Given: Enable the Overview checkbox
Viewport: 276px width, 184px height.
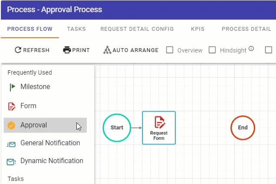Looking at the screenshot, I should 170,50.
